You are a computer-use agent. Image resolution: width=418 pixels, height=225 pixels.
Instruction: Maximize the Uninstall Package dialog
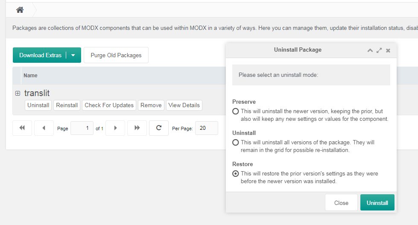[379, 50]
